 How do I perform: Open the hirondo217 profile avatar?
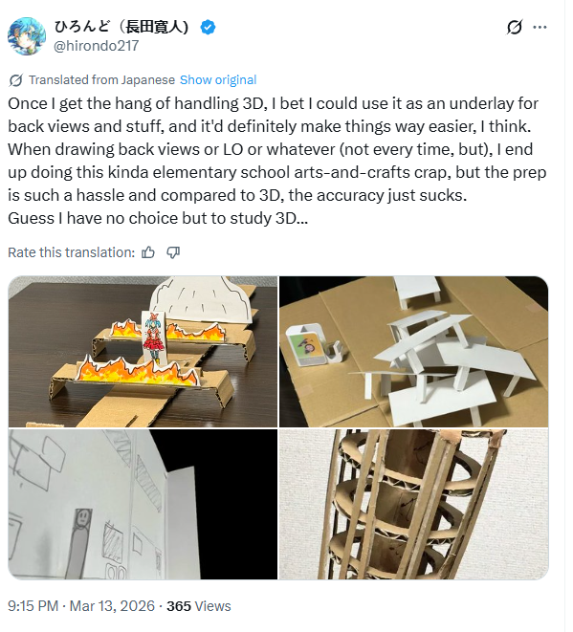[x=26, y=36]
